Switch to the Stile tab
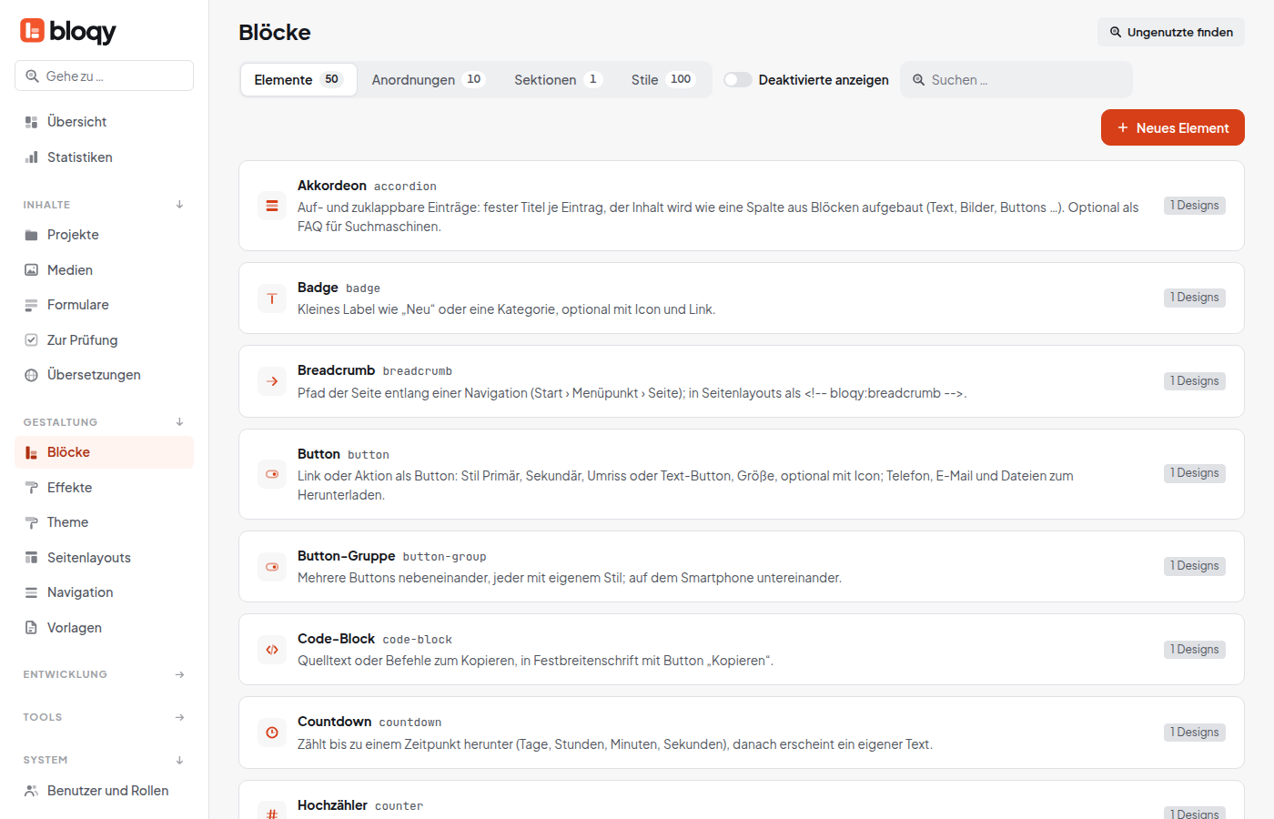The image size is (1274, 819). [x=663, y=80]
